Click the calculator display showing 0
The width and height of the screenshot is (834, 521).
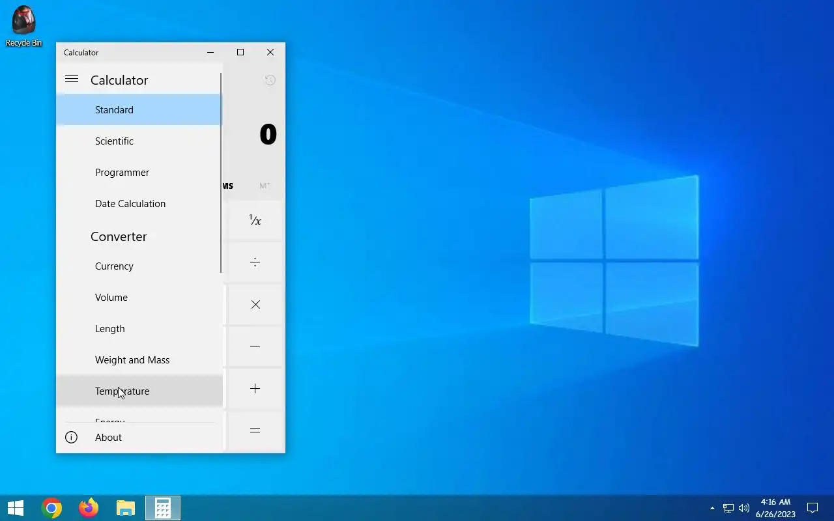pos(268,134)
